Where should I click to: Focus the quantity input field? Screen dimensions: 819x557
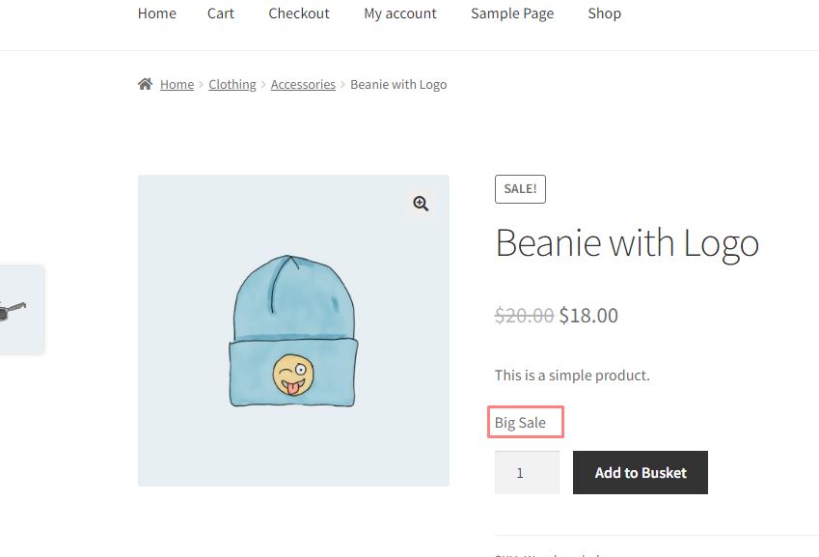(527, 473)
